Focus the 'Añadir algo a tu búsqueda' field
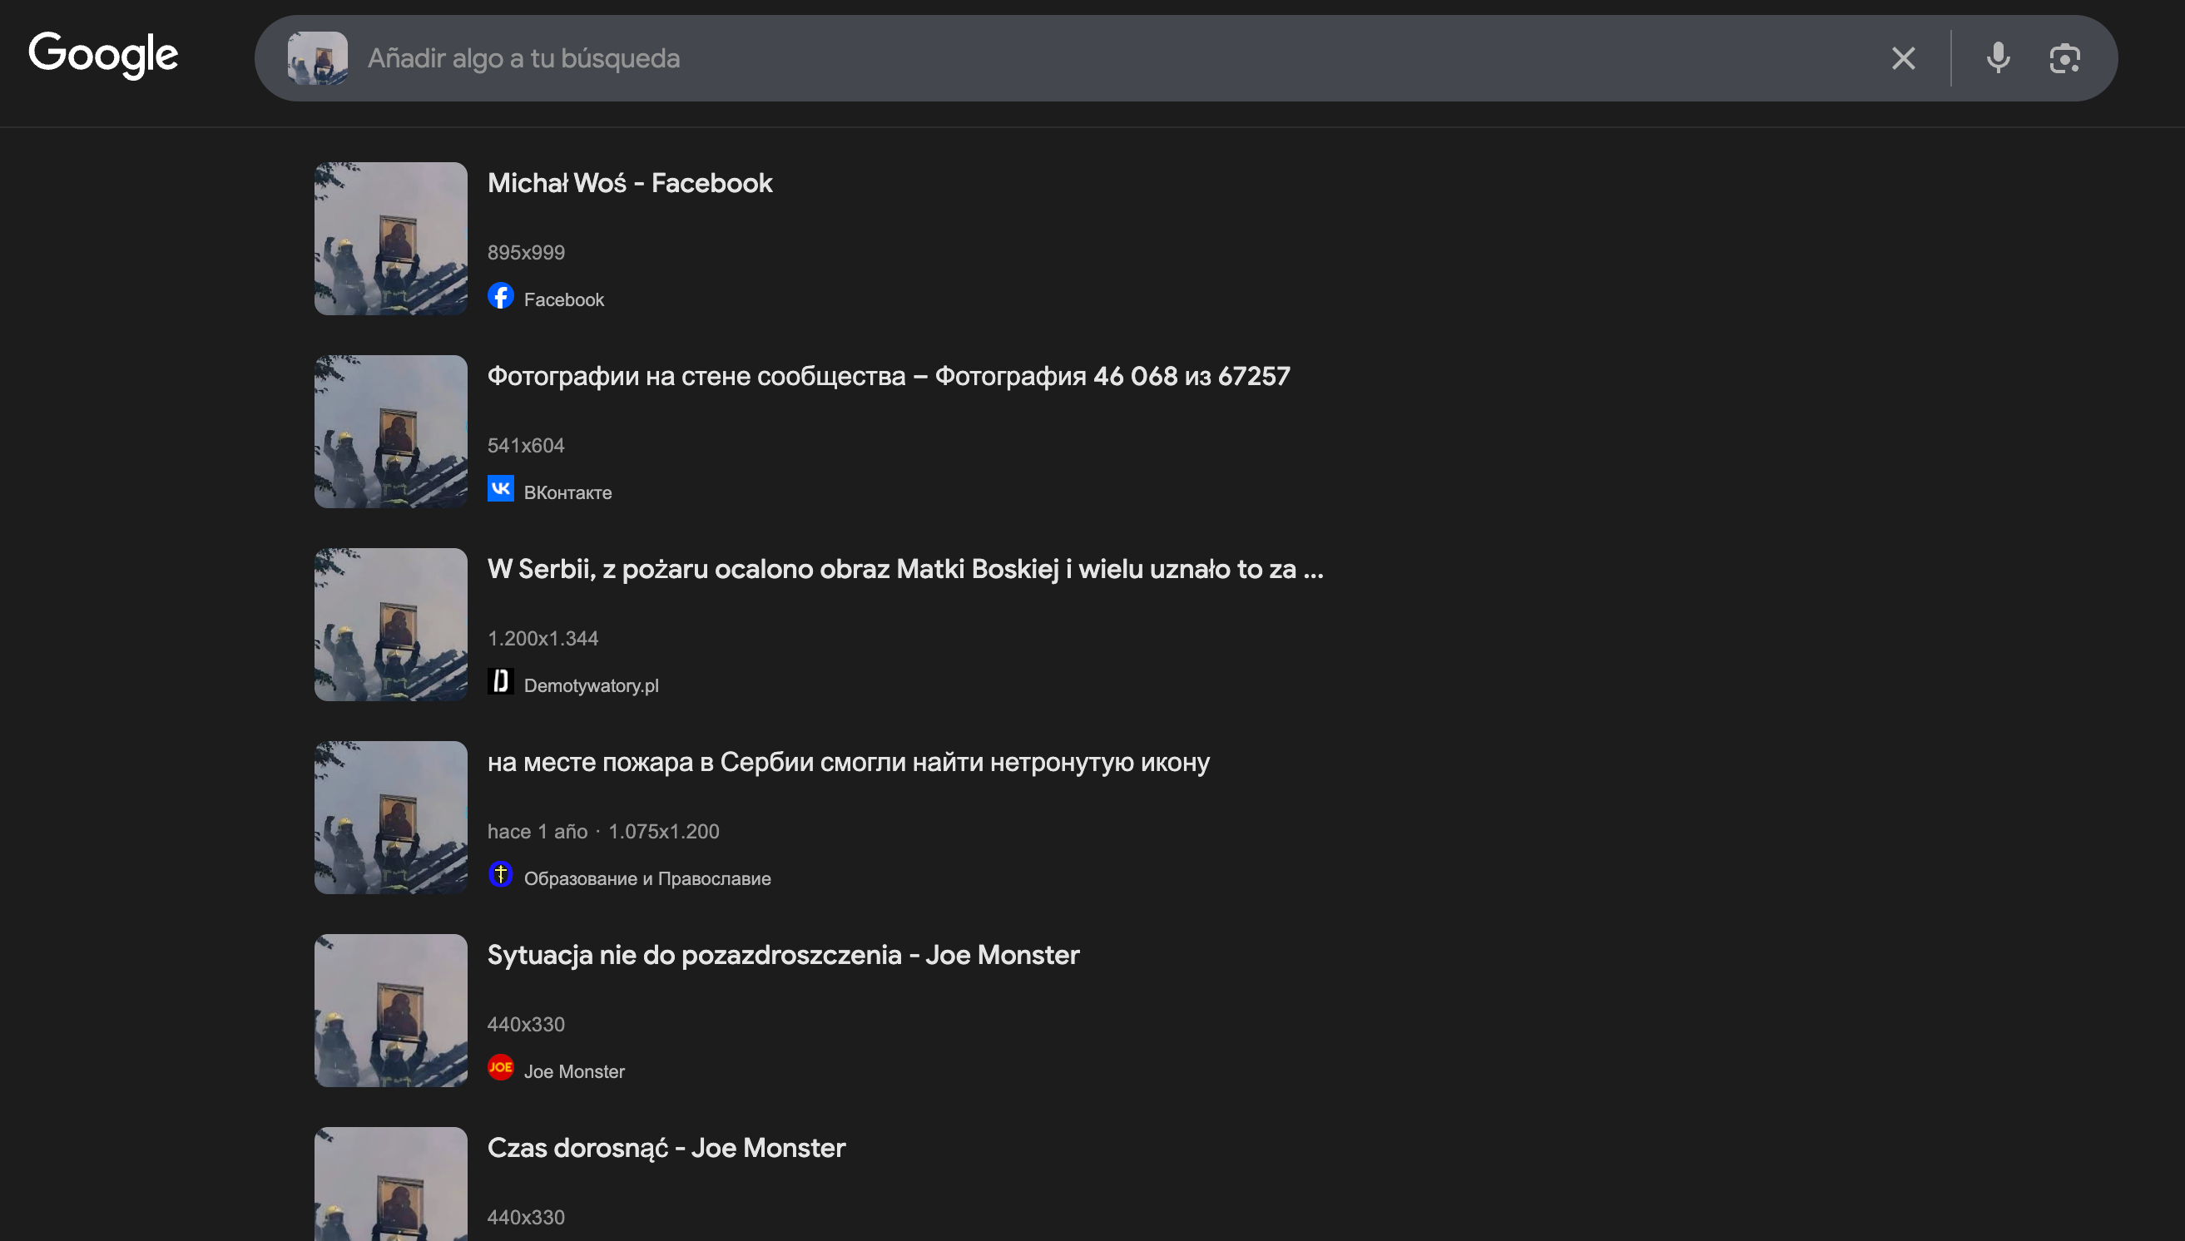 pos(1117,58)
